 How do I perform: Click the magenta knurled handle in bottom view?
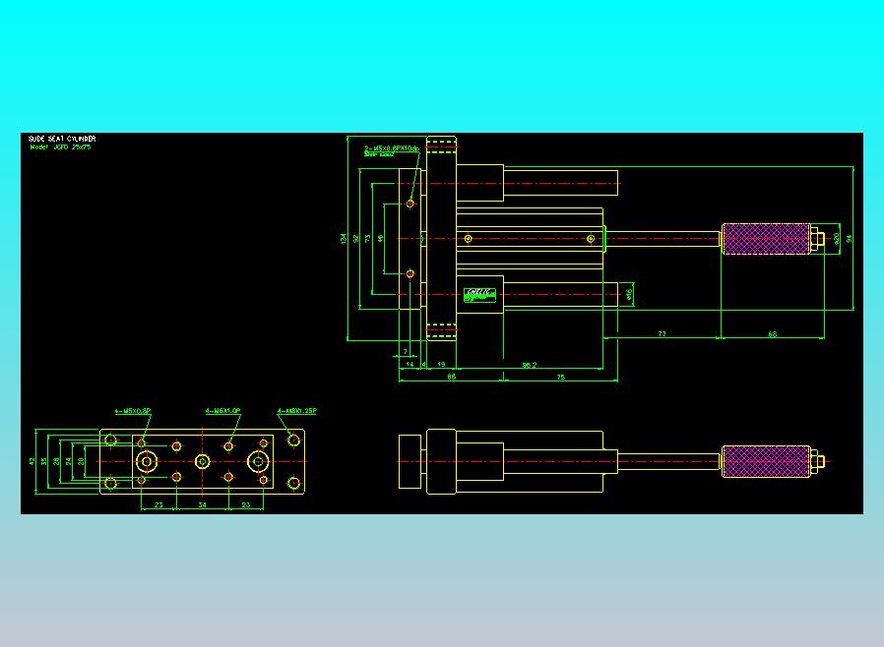point(767,462)
